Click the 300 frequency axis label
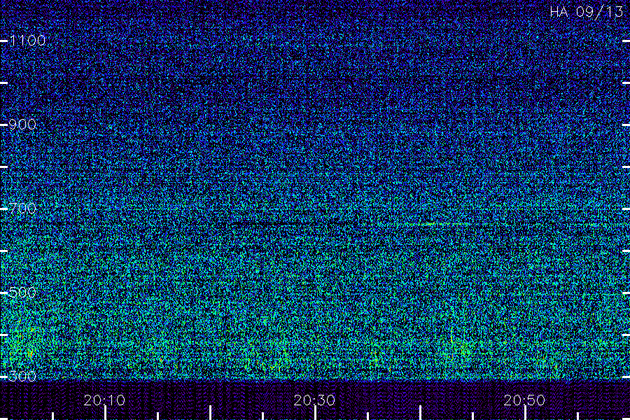Screen dimensions: 630x420 22,376
